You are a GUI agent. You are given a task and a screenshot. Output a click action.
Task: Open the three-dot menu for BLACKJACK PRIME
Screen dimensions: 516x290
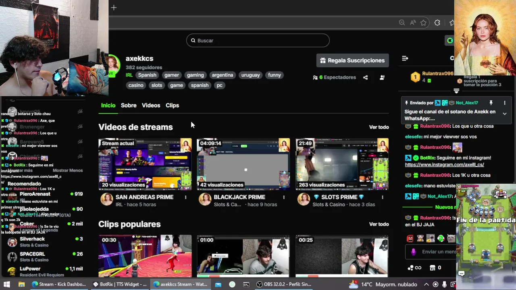click(284, 197)
